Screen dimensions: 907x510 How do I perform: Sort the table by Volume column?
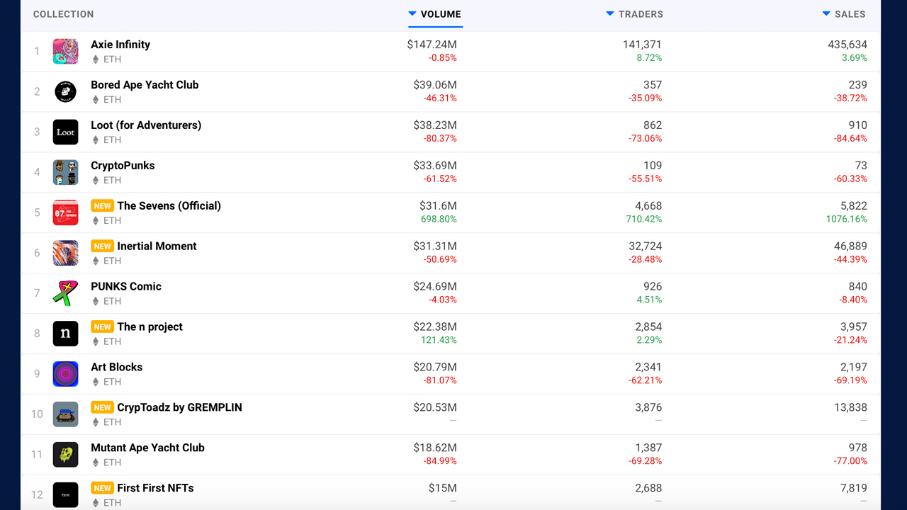[435, 14]
